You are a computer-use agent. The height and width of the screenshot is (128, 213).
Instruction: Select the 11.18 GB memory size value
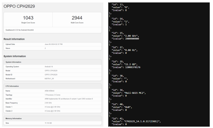48,123
